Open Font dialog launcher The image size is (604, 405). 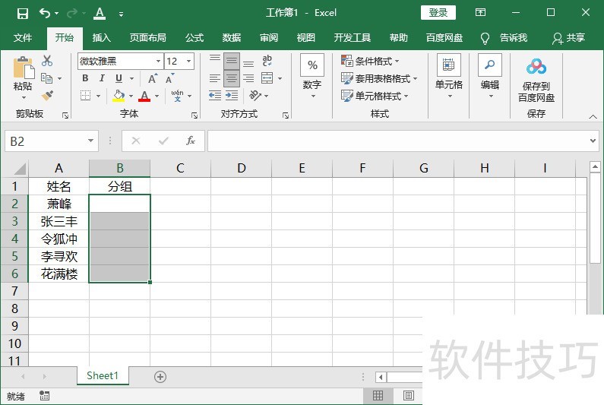click(x=194, y=115)
